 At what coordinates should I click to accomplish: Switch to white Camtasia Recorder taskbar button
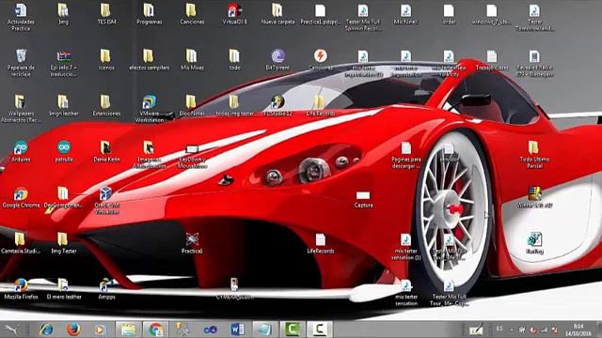320,330
